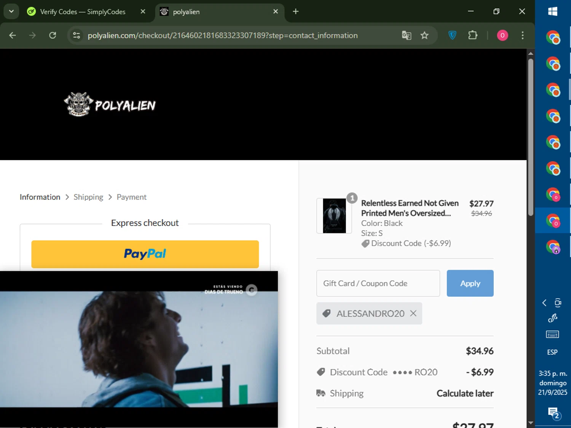Go to the Information breadcrumb step
The width and height of the screenshot is (571, 428).
tap(40, 197)
